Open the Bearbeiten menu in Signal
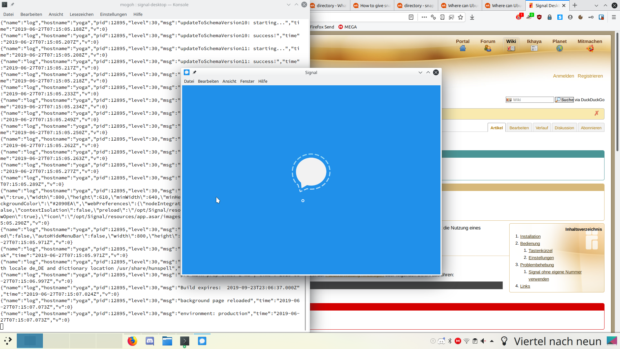This screenshot has width=620, height=349. [208, 81]
